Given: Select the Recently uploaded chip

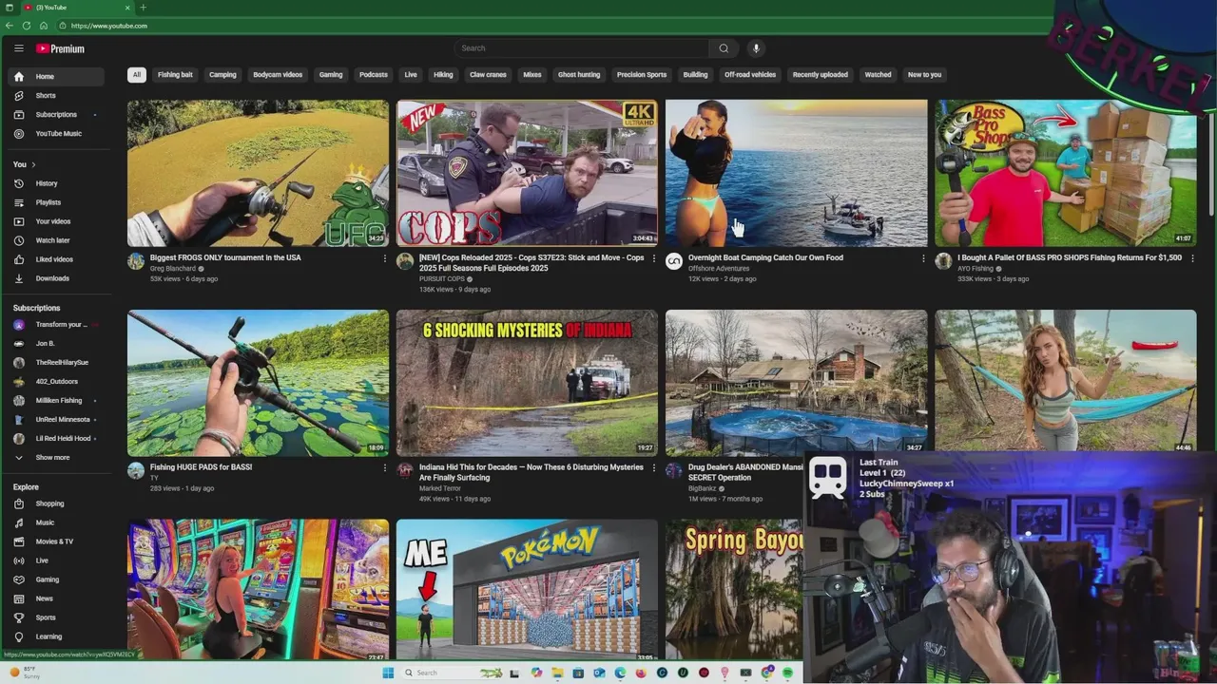Looking at the screenshot, I should (821, 75).
